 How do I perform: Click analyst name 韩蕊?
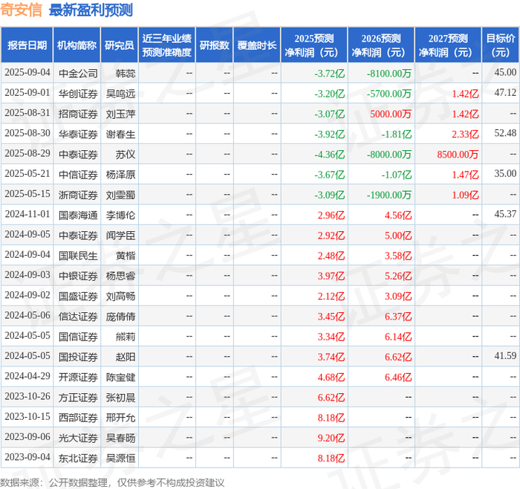[x=126, y=73]
